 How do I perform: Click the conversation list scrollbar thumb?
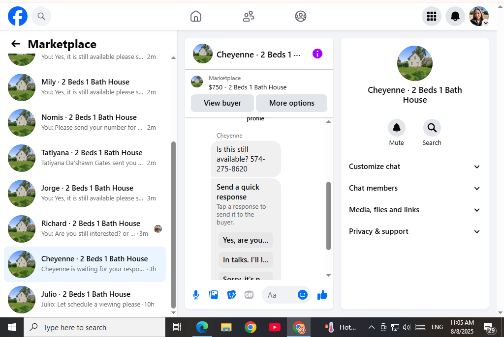tap(174, 225)
